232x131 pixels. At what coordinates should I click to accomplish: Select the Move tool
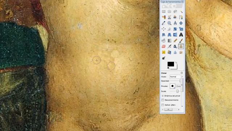click(181, 23)
